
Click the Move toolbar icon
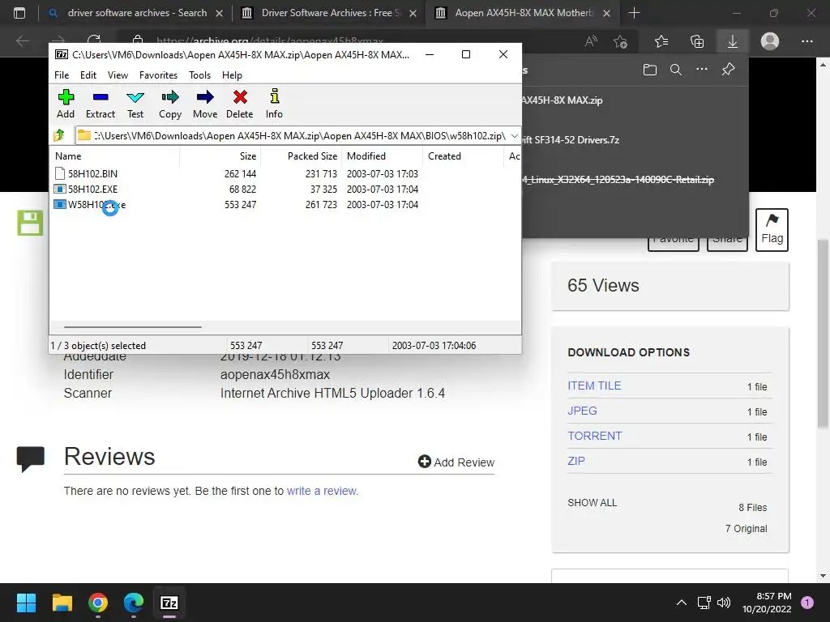[x=205, y=104]
